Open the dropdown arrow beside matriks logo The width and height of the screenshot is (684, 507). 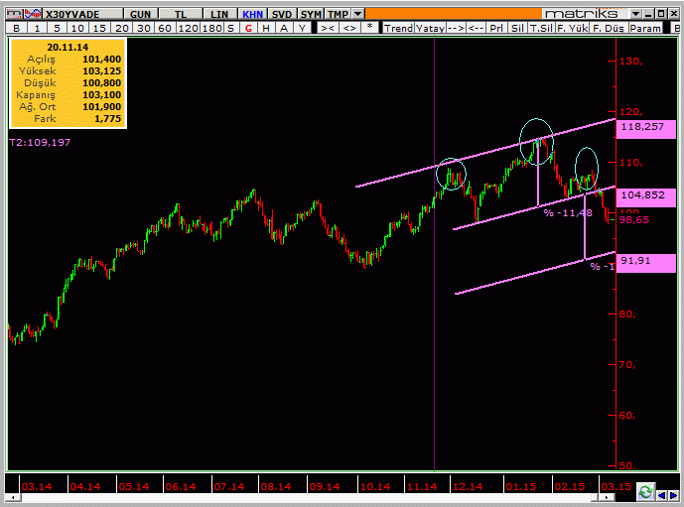tap(636, 14)
